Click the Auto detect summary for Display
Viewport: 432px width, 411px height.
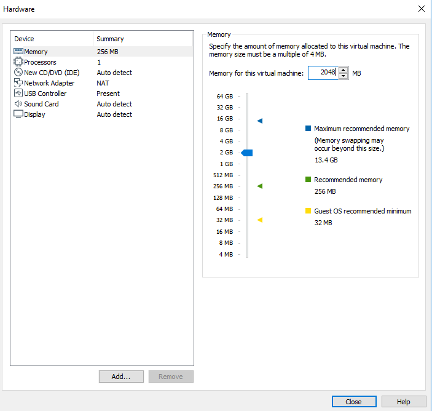click(114, 114)
